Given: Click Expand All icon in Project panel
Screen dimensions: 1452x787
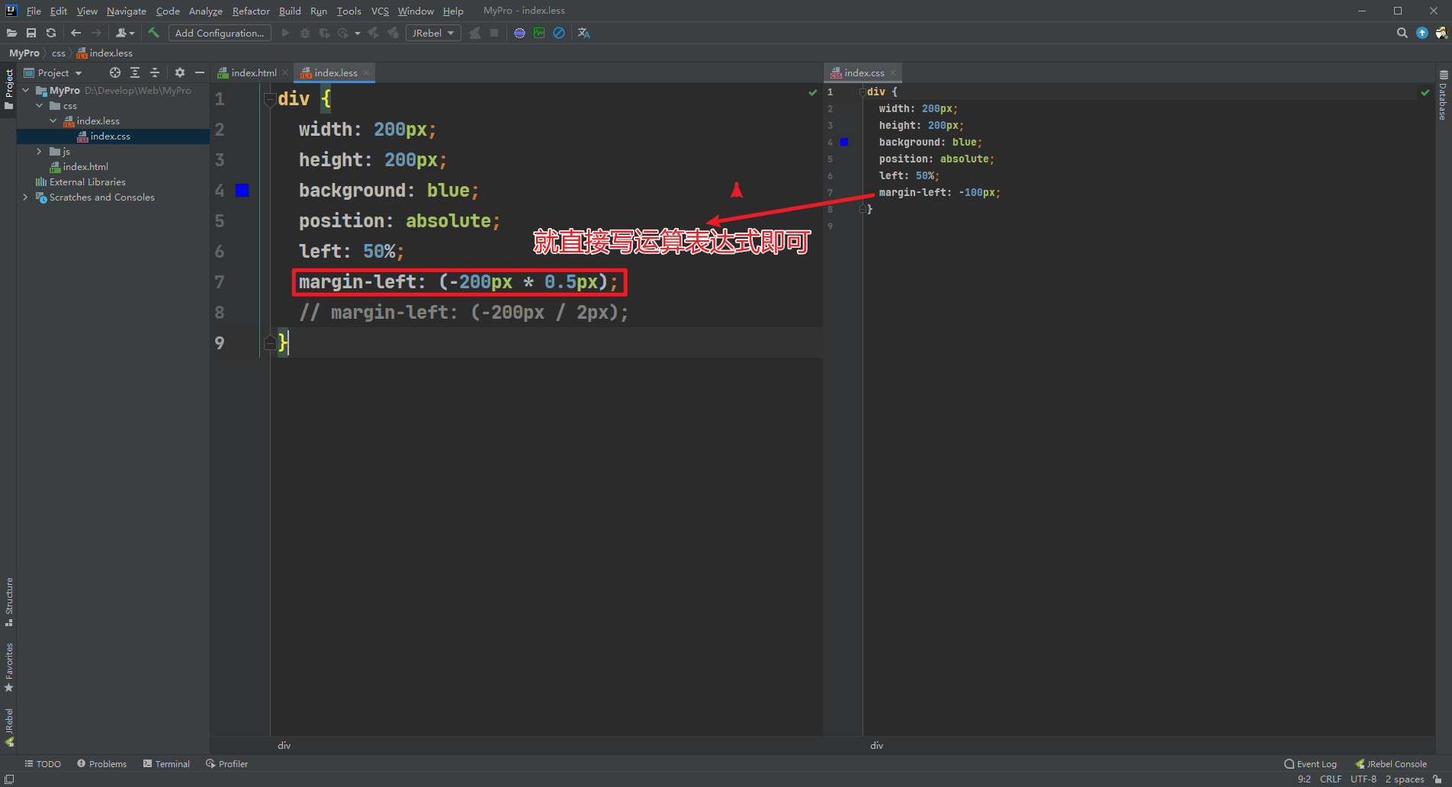Looking at the screenshot, I should tap(135, 72).
